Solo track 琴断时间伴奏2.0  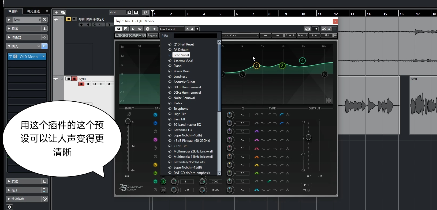pos(74,19)
